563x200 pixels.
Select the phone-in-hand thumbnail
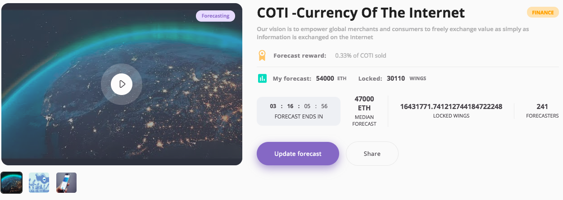point(66,183)
